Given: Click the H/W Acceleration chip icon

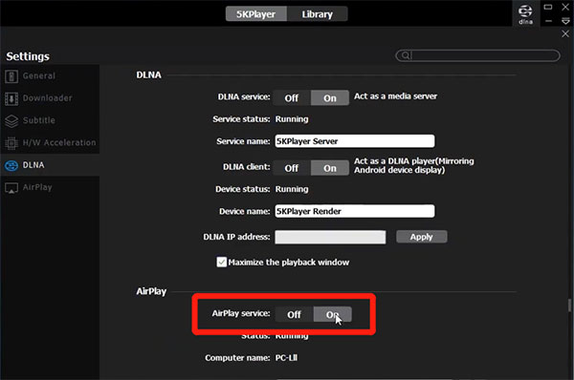Looking at the screenshot, I should click(x=11, y=143).
